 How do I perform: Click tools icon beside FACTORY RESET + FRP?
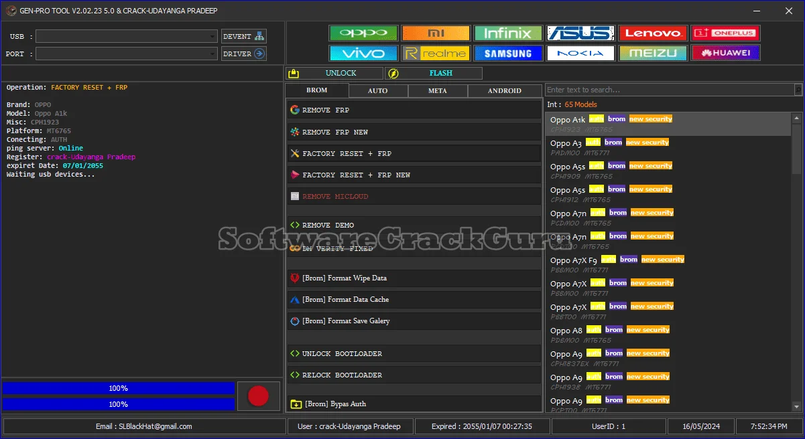coord(295,153)
